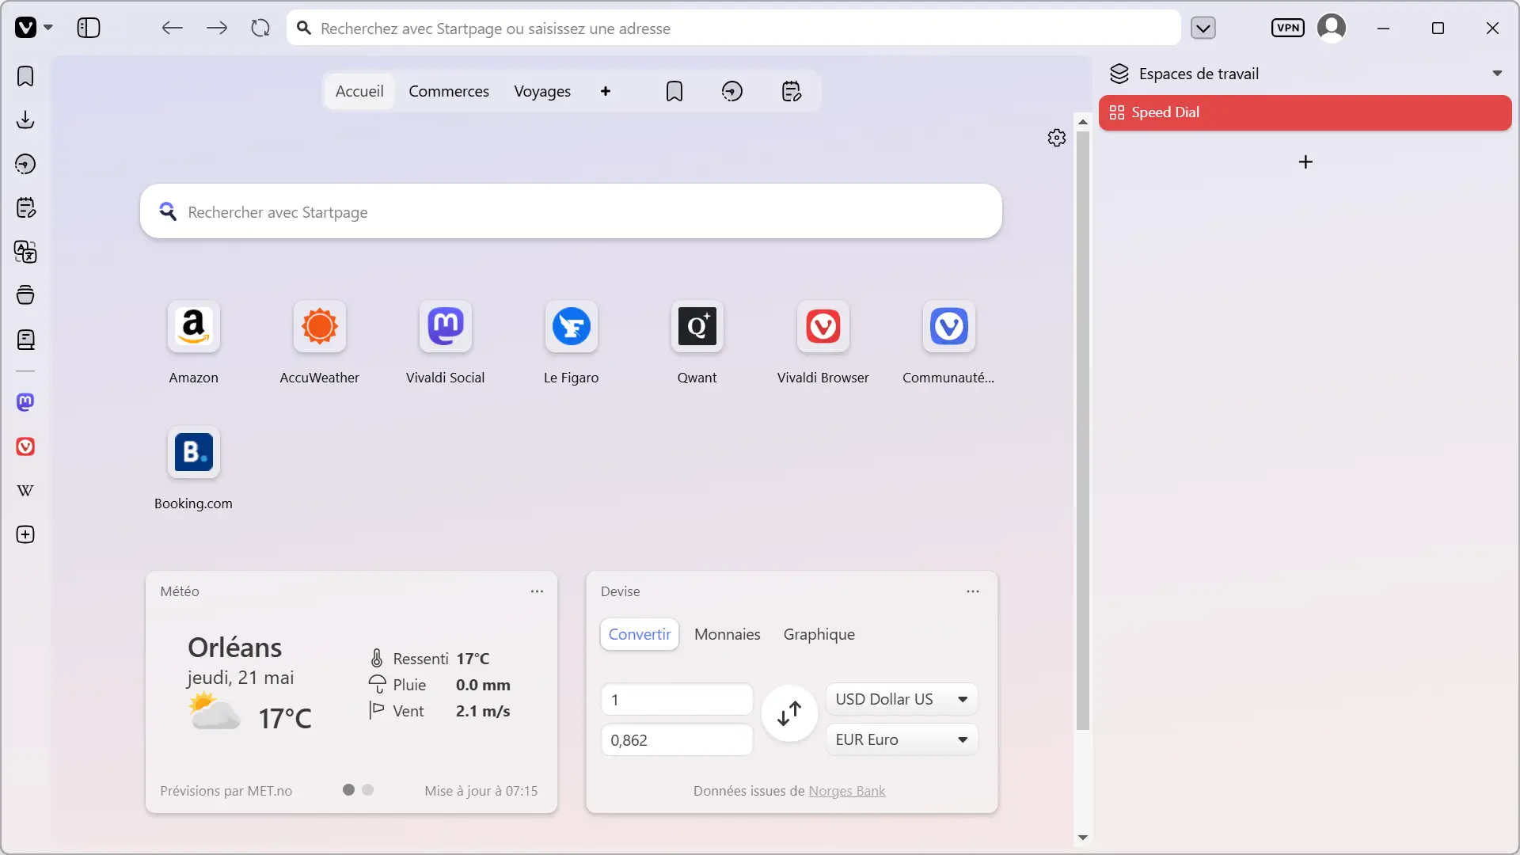Screen dimensions: 1520x855
Task: Add a new web panel
Action: (25, 534)
